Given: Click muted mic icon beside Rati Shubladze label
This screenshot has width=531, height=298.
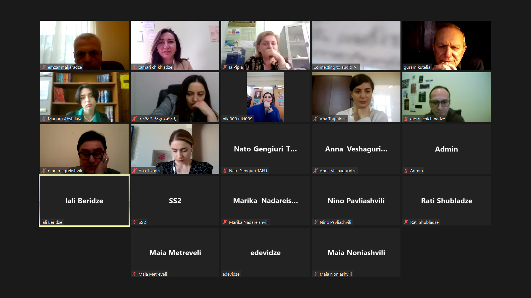Looking at the screenshot, I should 406,222.
